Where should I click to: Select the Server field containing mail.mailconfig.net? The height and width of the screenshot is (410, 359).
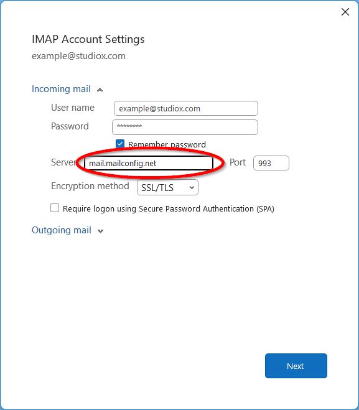pos(149,163)
